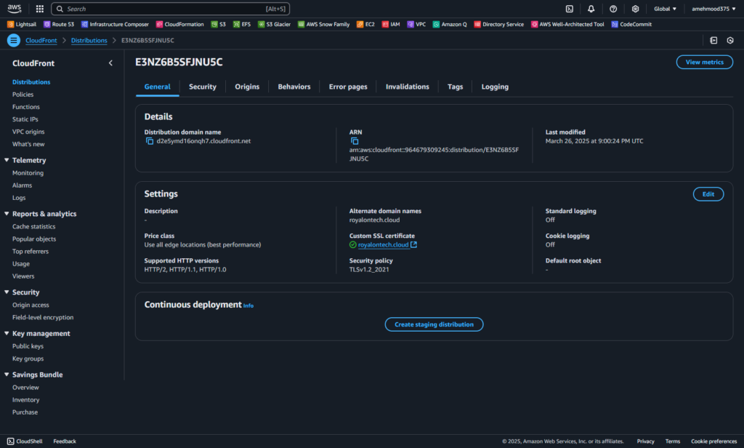Open Cache statistics in the sidebar

coord(33,227)
